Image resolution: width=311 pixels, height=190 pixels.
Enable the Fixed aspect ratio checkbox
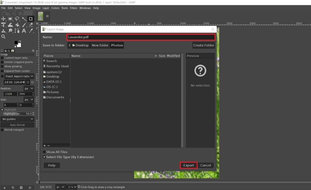(2, 76)
